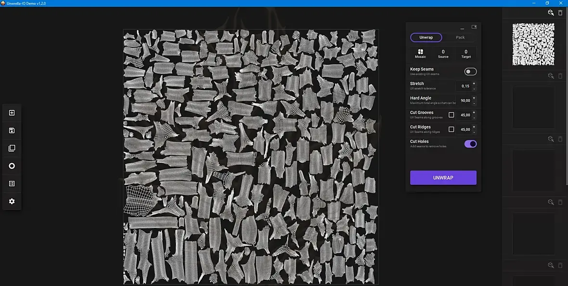Select the Mosaic mode icon
Image resolution: width=568 pixels, height=286 pixels.
[x=420, y=52]
